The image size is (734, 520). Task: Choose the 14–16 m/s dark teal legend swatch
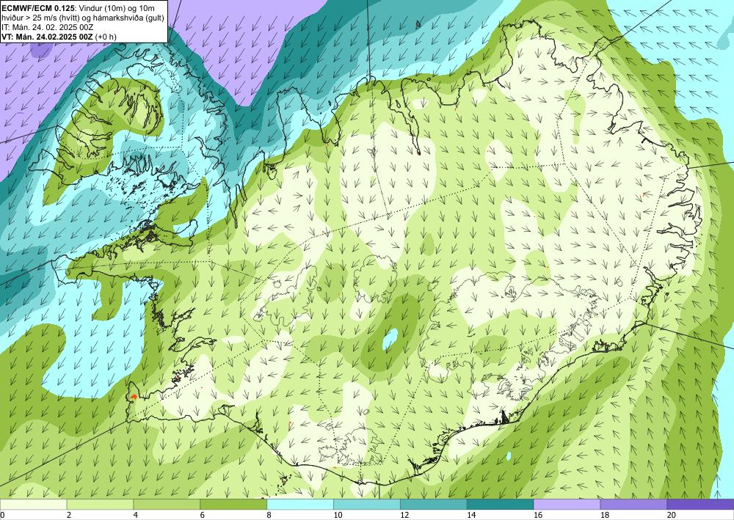[501, 504]
